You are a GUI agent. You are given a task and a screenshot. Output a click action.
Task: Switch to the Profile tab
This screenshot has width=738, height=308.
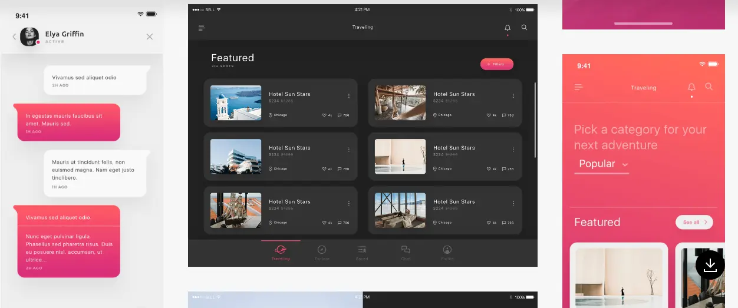point(447,253)
